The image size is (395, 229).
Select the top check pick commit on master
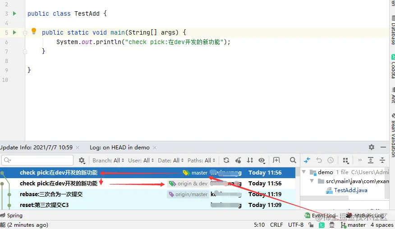pos(147,173)
